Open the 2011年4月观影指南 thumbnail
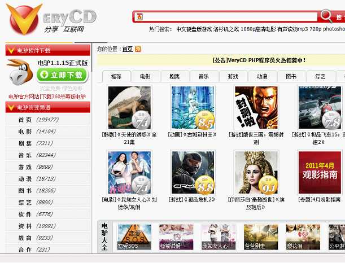Viewport: 345px width, 263px height. pyautogui.click(x=320, y=173)
